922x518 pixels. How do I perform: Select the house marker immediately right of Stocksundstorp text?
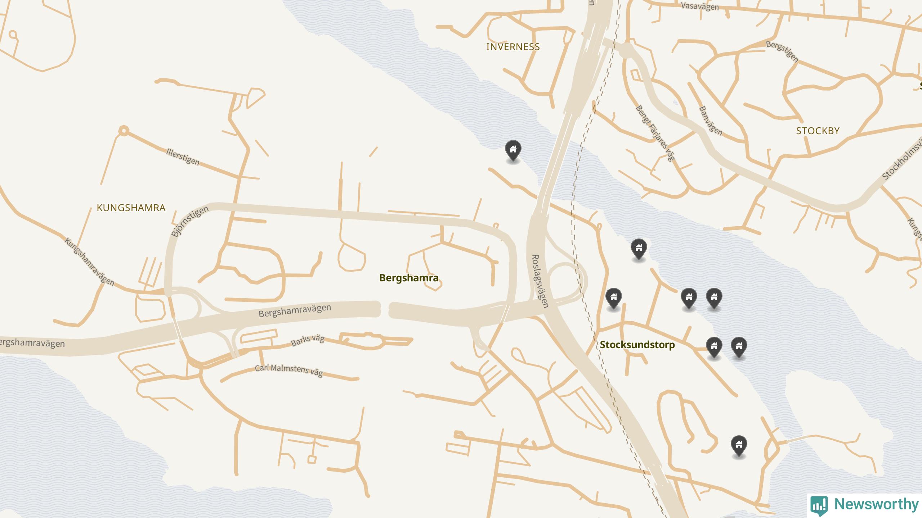tap(714, 347)
